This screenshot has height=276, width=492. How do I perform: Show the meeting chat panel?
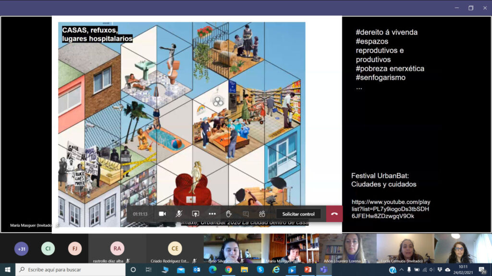[246, 214]
